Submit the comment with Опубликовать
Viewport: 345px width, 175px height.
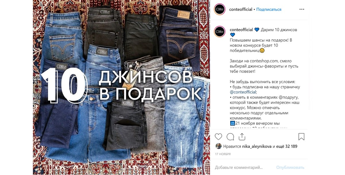click(290, 167)
